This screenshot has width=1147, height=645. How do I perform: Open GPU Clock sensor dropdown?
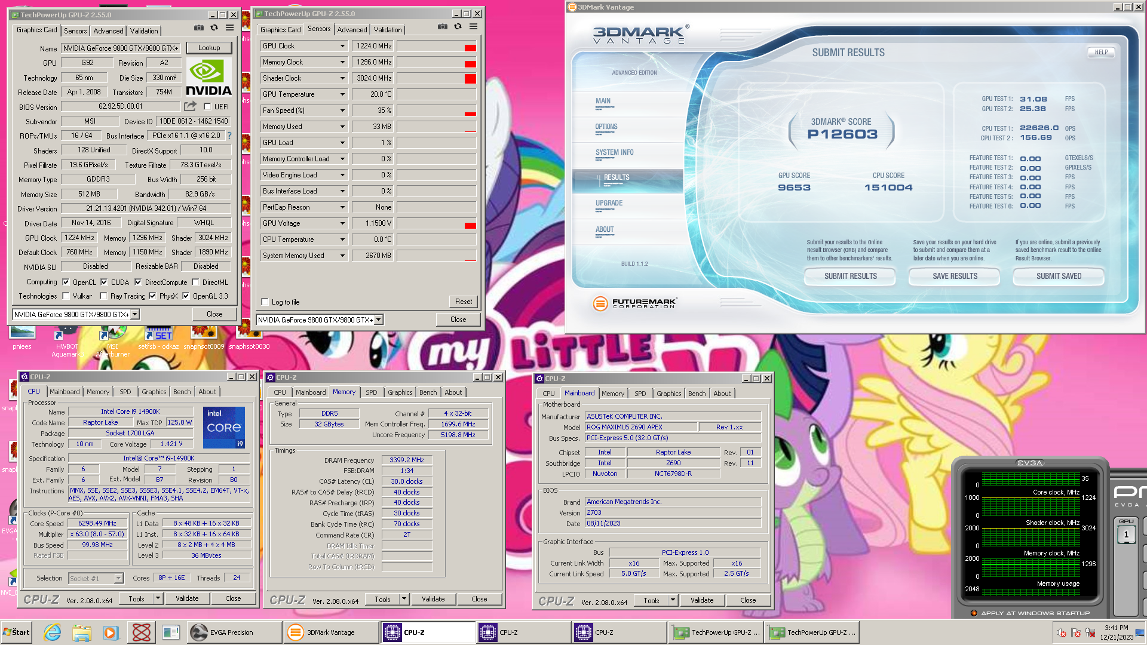[x=342, y=46]
